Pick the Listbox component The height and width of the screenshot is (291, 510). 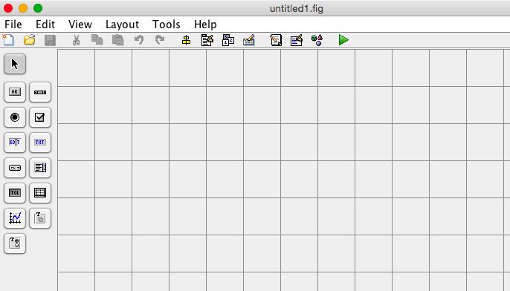click(x=40, y=168)
